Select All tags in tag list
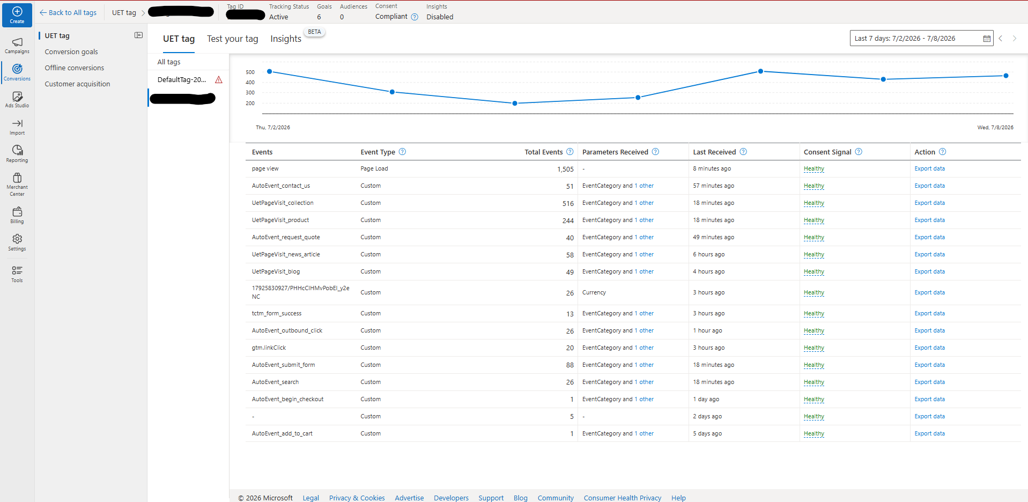Viewport: 1028px width, 502px height. pos(169,62)
